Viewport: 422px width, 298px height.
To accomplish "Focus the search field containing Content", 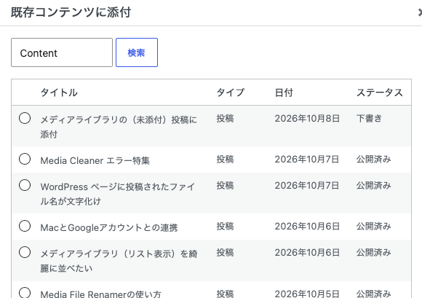I will [x=62, y=52].
